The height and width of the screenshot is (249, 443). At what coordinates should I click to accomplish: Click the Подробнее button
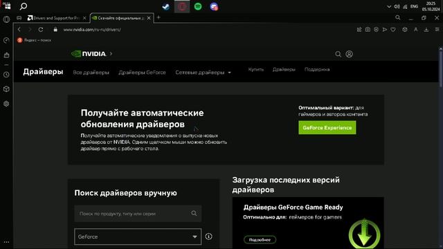pyautogui.click(x=260, y=240)
